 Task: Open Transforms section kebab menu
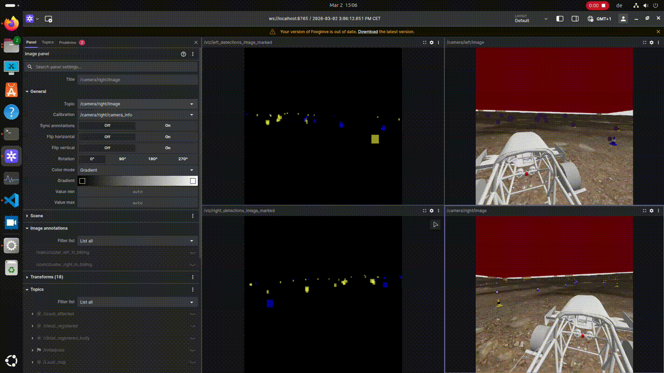point(193,277)
